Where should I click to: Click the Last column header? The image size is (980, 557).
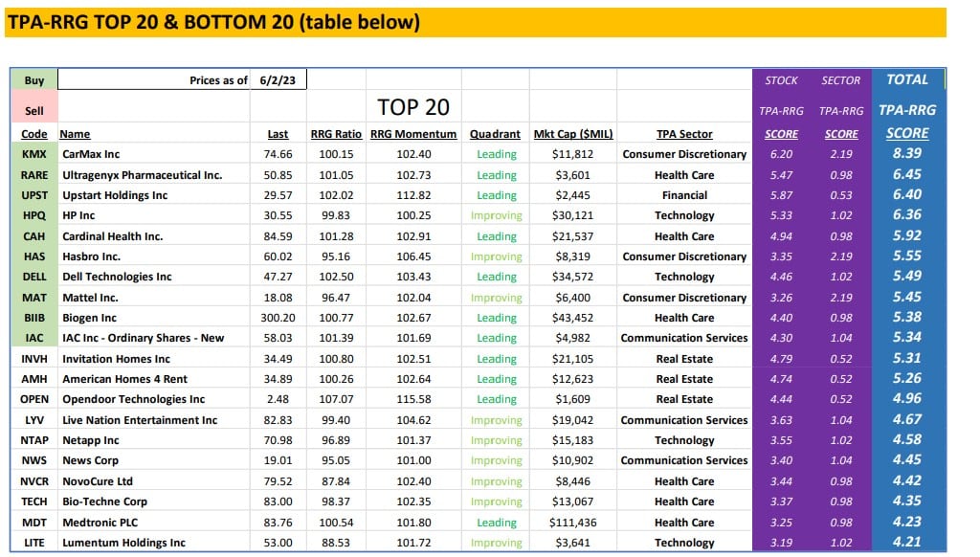click(x=278, y=134)
